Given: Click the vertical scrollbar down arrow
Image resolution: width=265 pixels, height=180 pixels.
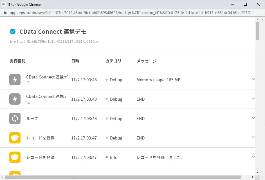Looking at the screenshot, I should (258, 172).
